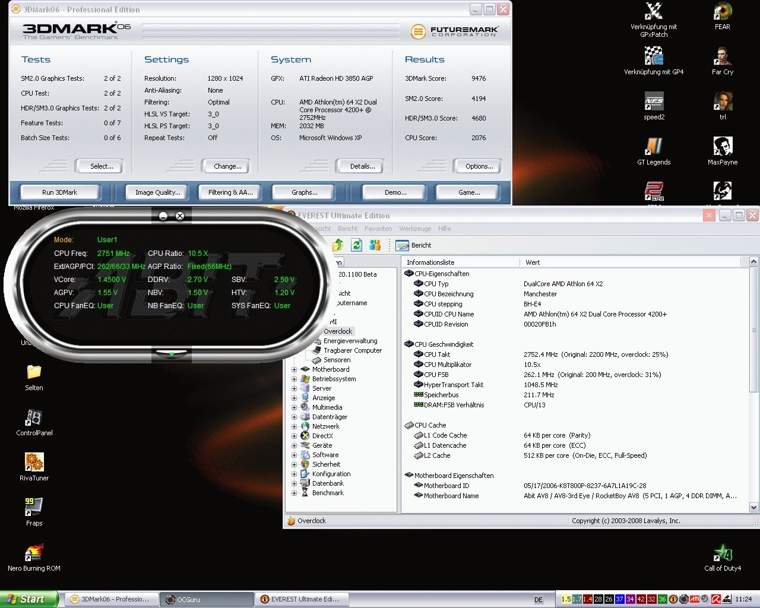Screen dimensions: 760x608
Task: Expand the Netzwerk tree node
Action: (x=294, y=426)
